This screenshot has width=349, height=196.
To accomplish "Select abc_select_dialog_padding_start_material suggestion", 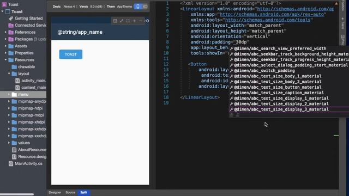I will point(289,65).
